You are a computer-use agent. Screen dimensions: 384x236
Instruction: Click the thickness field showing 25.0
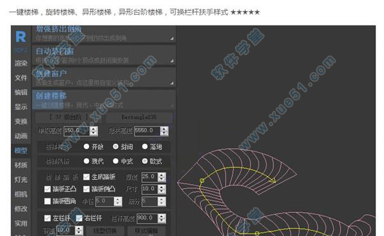tap(150, 177)
